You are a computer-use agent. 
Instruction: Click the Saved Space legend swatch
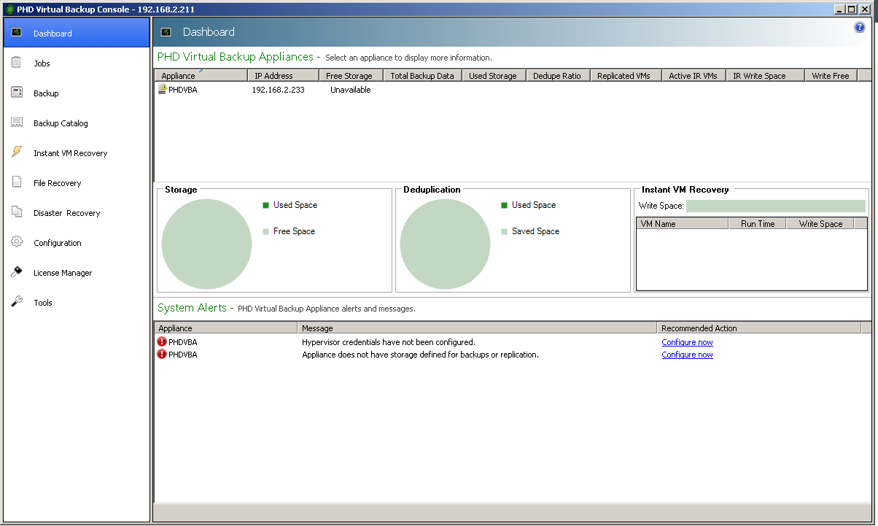505,231
